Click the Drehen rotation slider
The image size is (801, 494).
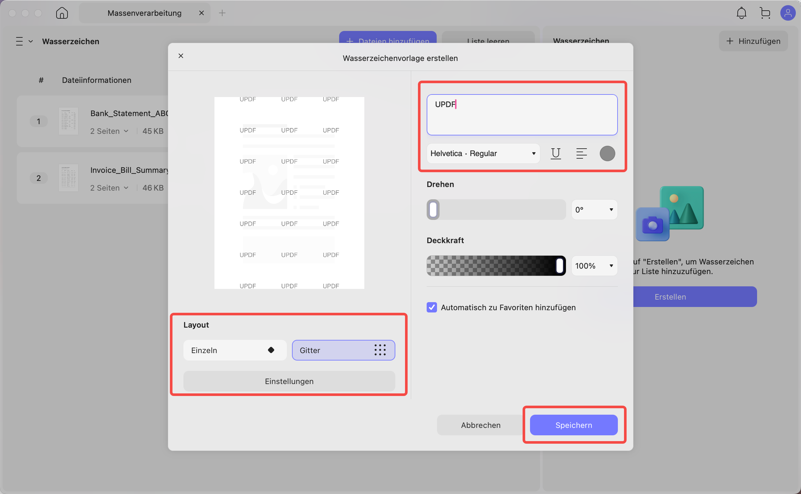click(496, 210)
